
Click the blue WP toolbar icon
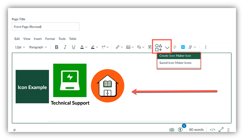(x=183, y=47)
